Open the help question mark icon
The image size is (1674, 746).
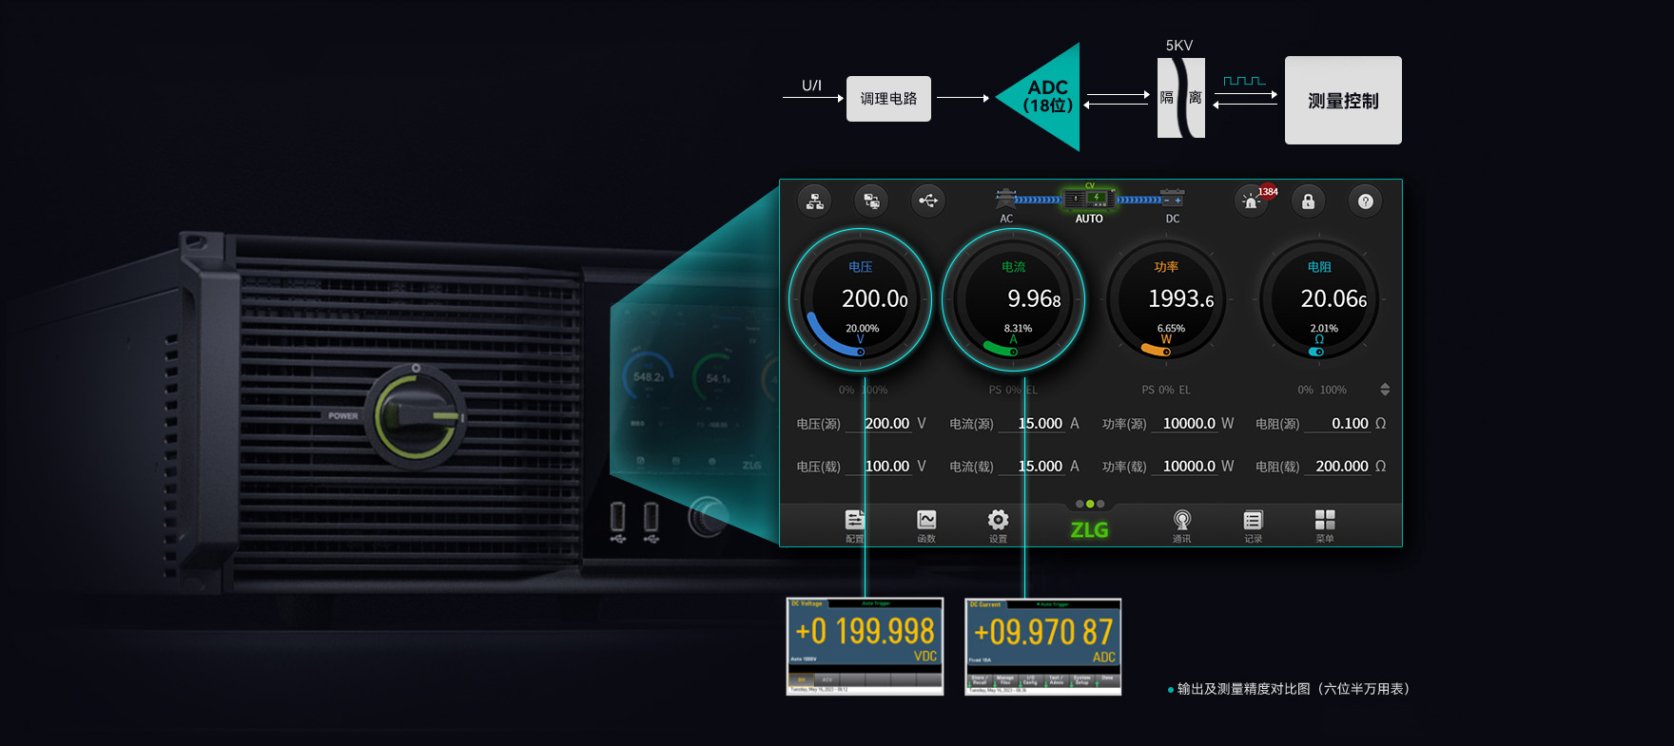click(x=1365, y=201)
